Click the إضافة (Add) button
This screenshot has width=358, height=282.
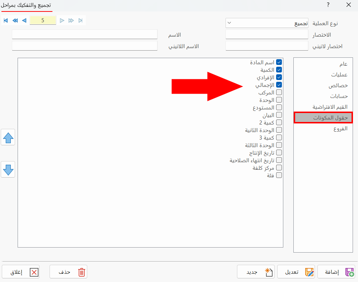point(336,272)
